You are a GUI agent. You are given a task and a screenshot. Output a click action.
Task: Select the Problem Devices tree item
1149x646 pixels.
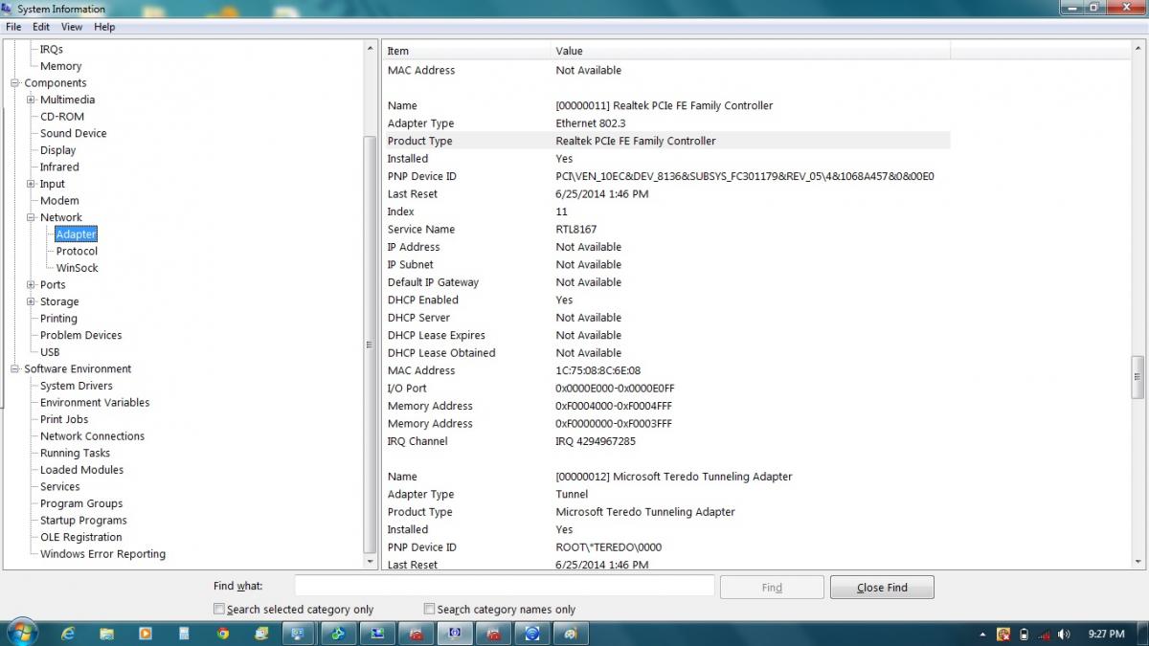[81, 335]
